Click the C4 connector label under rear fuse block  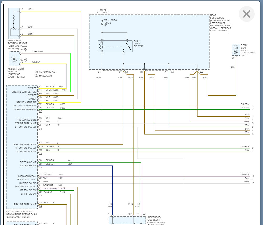tap(99, 72)
